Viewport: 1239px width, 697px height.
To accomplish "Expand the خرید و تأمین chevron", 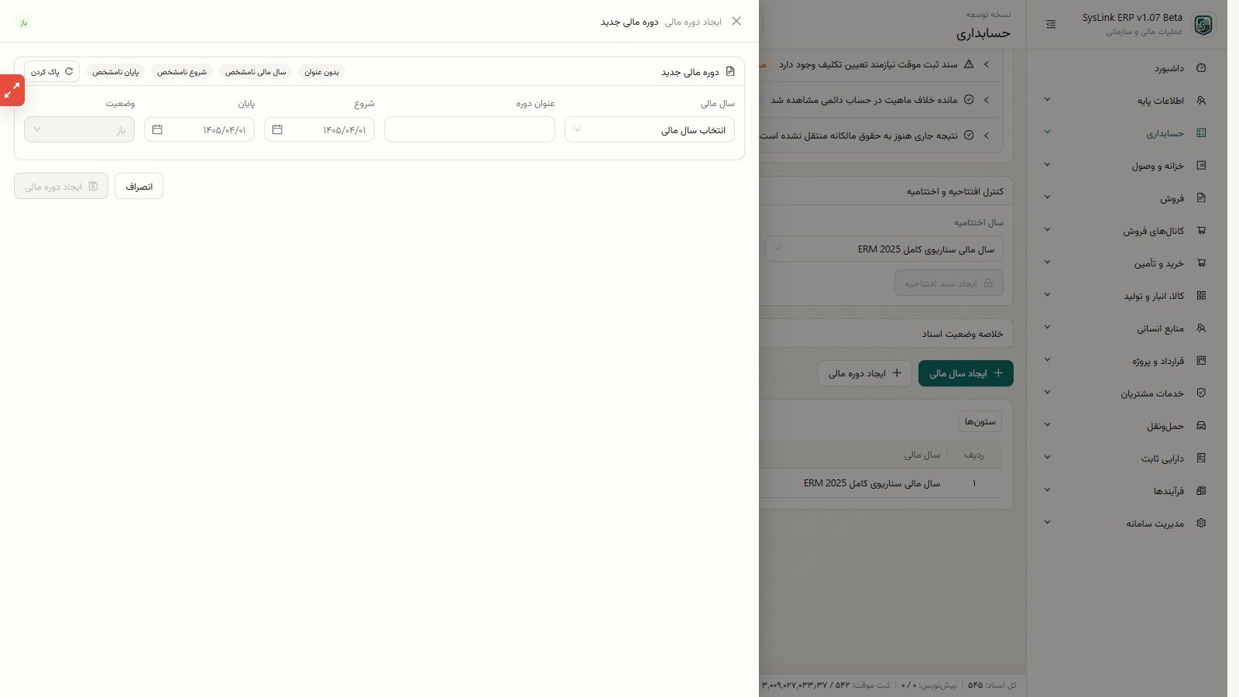I will click(x=1047, y=263).
